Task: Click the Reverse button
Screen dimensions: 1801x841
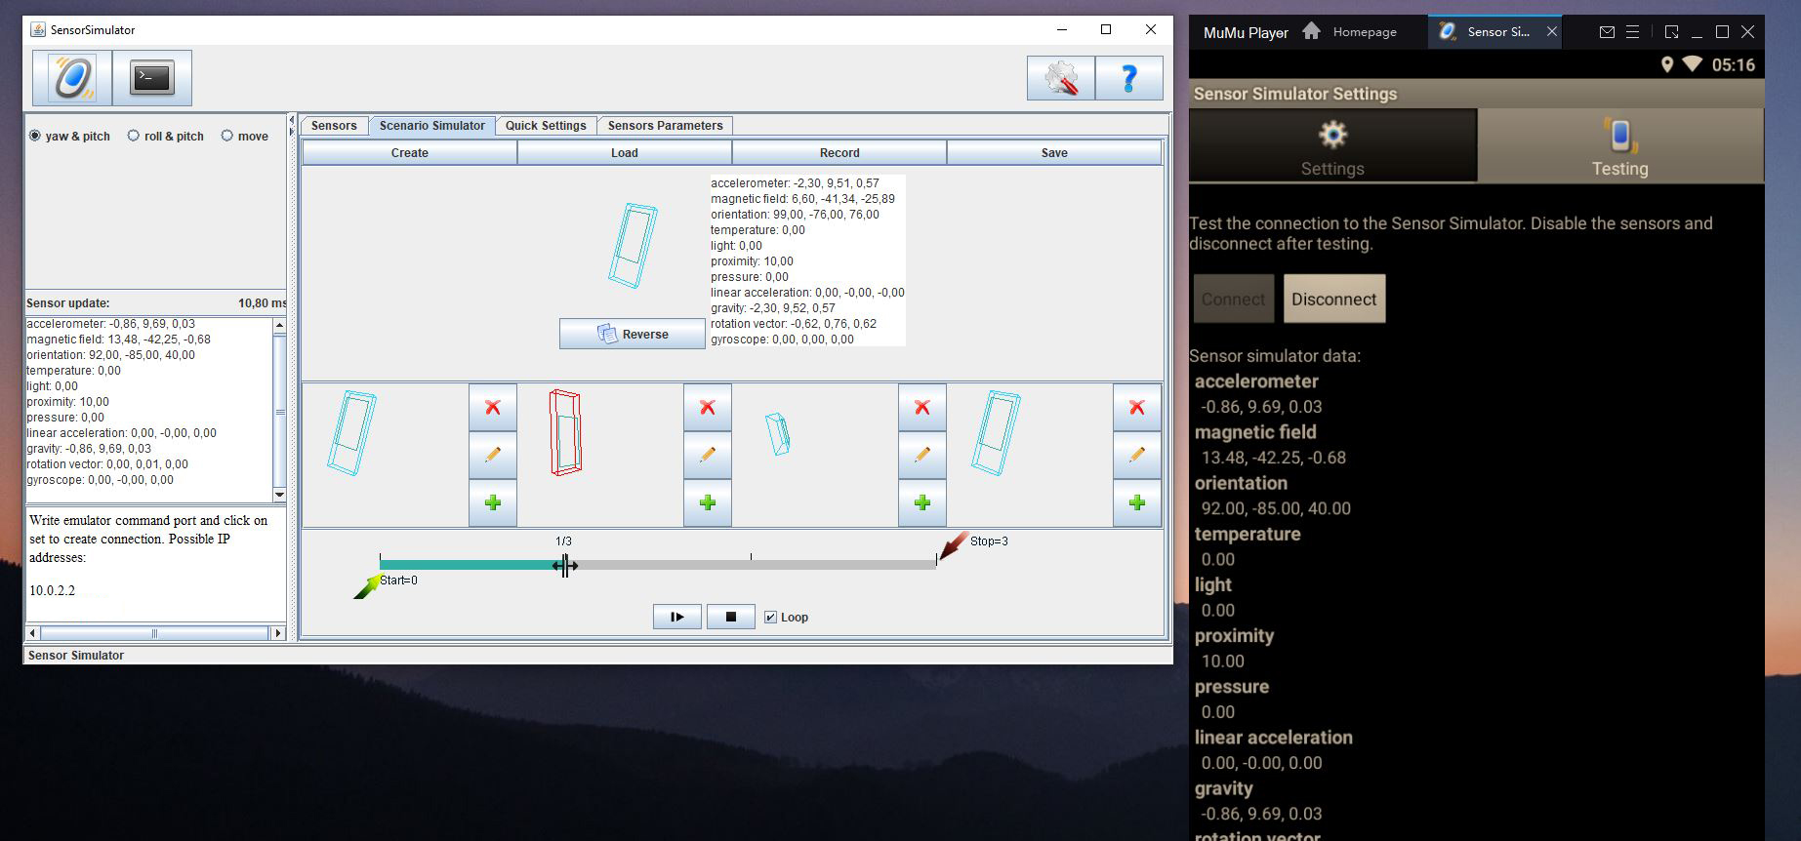Action: click(633, 334)
